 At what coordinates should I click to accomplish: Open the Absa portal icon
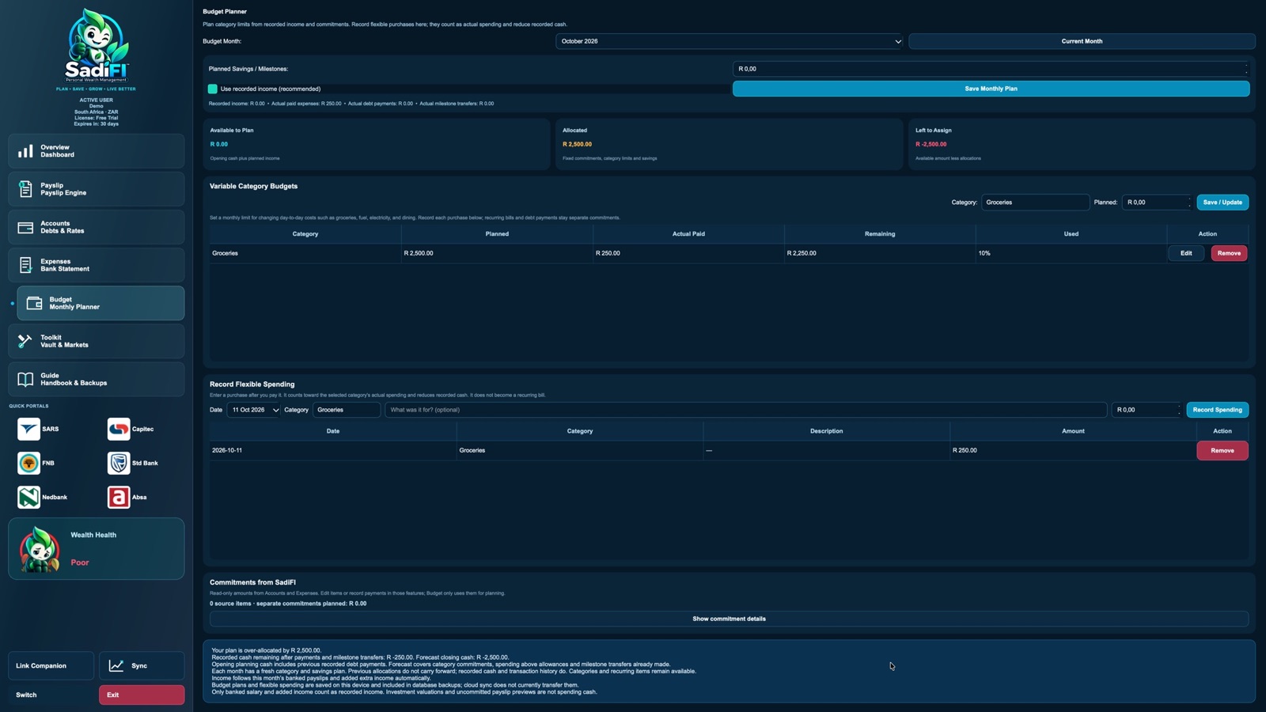click(x=119, y=497)
